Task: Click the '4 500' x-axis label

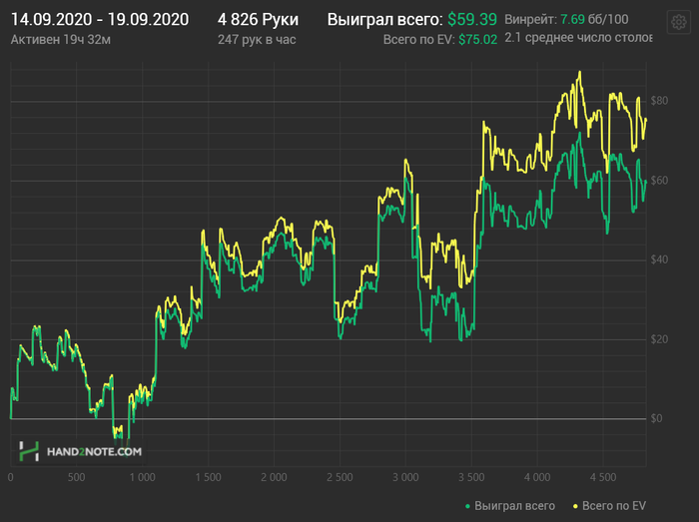Action: [x=603, y=477]
